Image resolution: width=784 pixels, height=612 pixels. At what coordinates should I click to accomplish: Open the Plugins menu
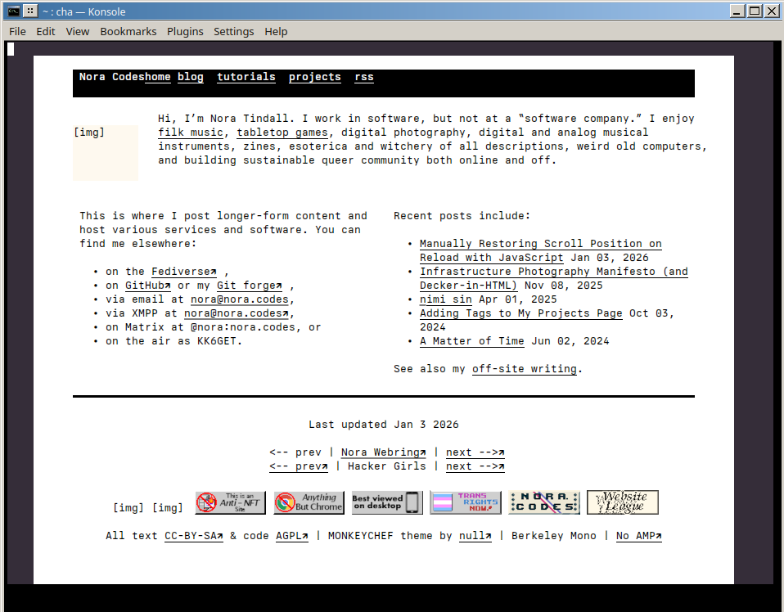185,31
